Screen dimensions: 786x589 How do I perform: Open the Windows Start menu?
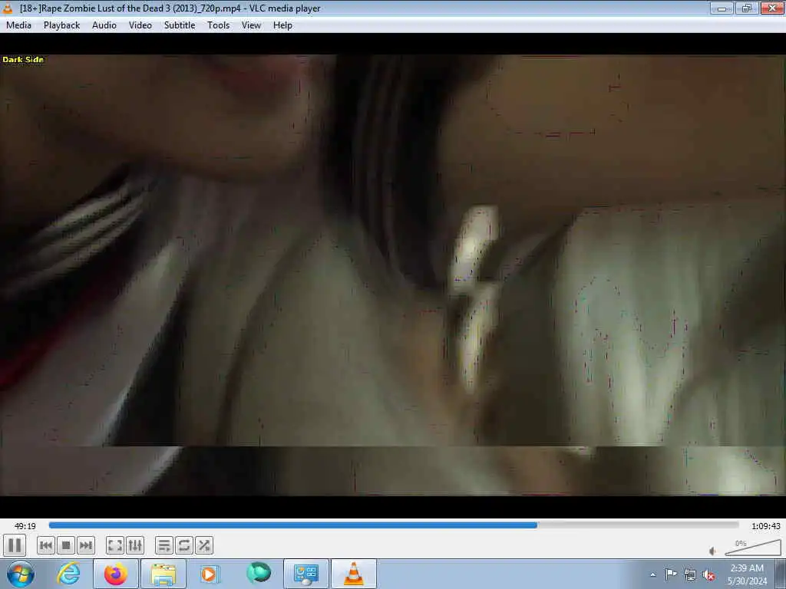(21, 574)
